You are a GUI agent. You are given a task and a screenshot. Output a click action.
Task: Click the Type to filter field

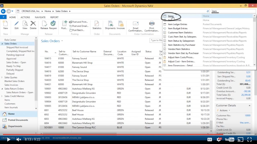tap(156, 40)
